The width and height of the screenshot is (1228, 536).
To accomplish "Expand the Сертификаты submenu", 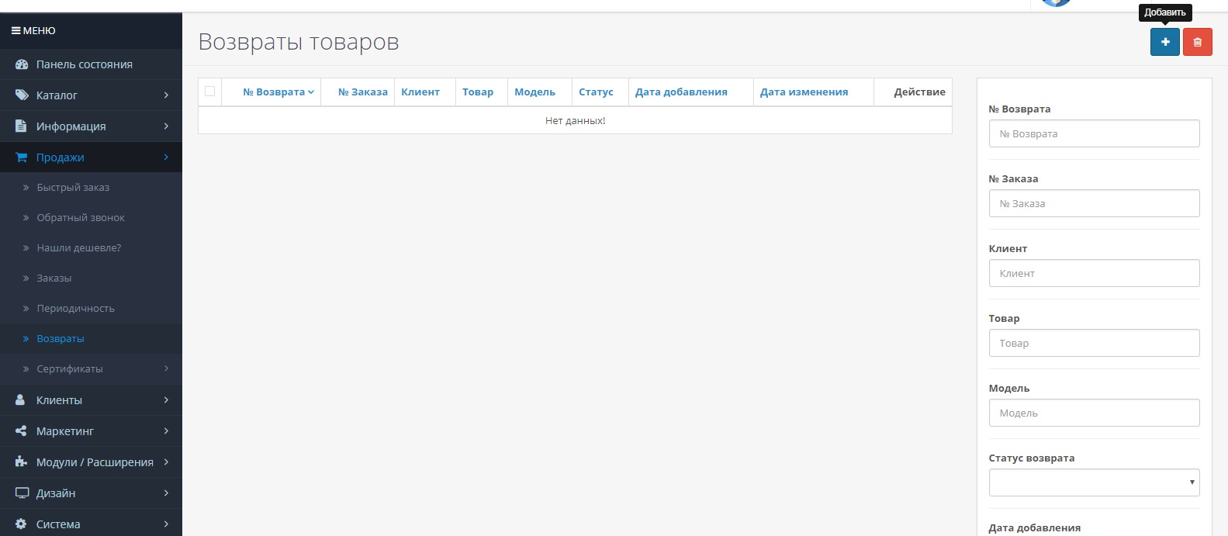I will (x=91, y=369).
